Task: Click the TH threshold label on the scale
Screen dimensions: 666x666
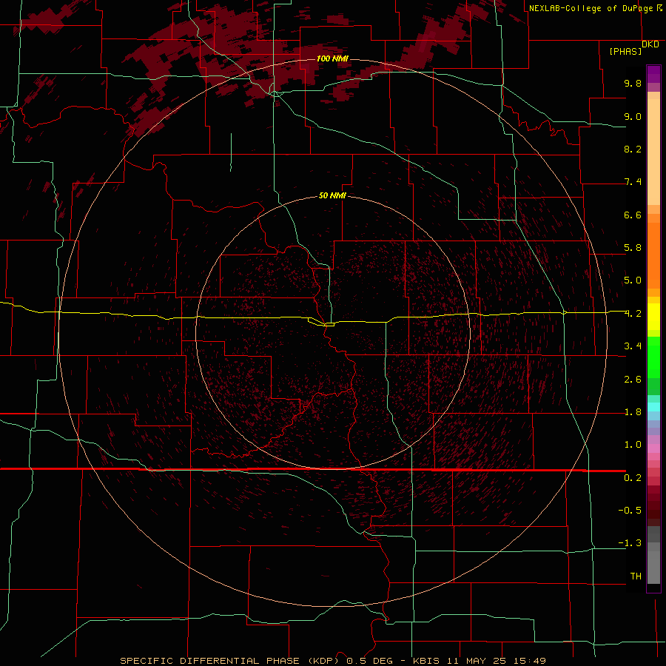Action: click(x=636, y=576)
